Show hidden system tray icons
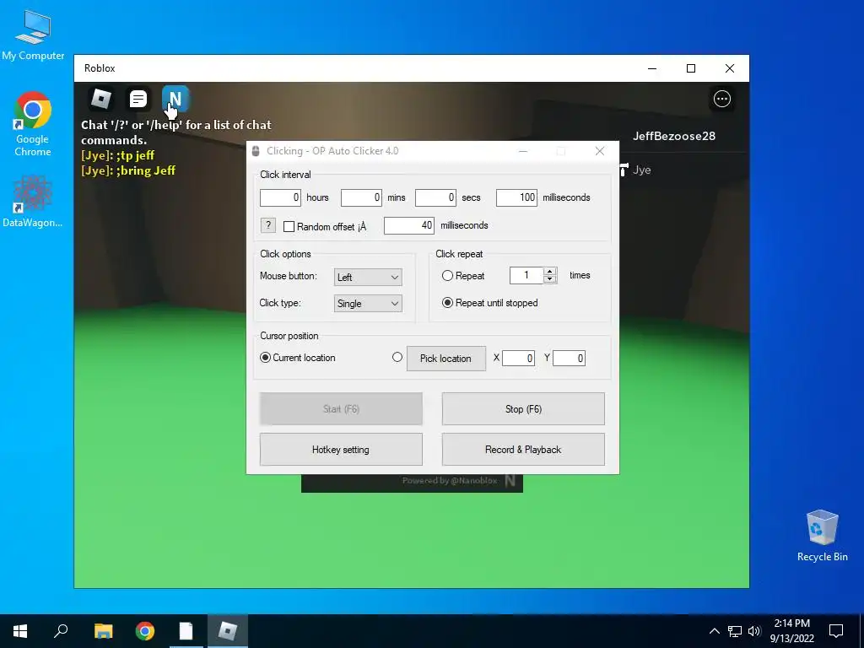Screen dimensions: 864x648 pyautogui.click(x=714, y=631)
